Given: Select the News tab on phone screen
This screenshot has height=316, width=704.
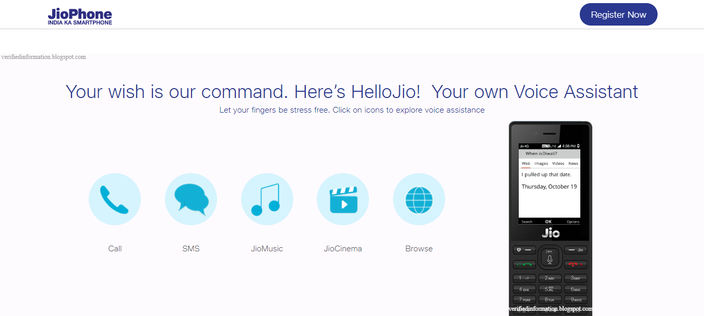Looking at the screenshot, I should 573,164.
